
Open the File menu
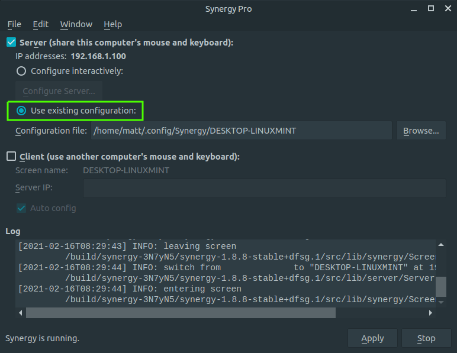coord(14,24)
